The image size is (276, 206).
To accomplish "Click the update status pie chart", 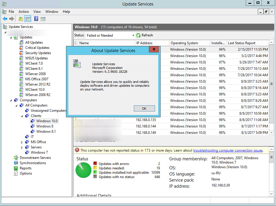I will pyautogui.click(x=83, y=170).
